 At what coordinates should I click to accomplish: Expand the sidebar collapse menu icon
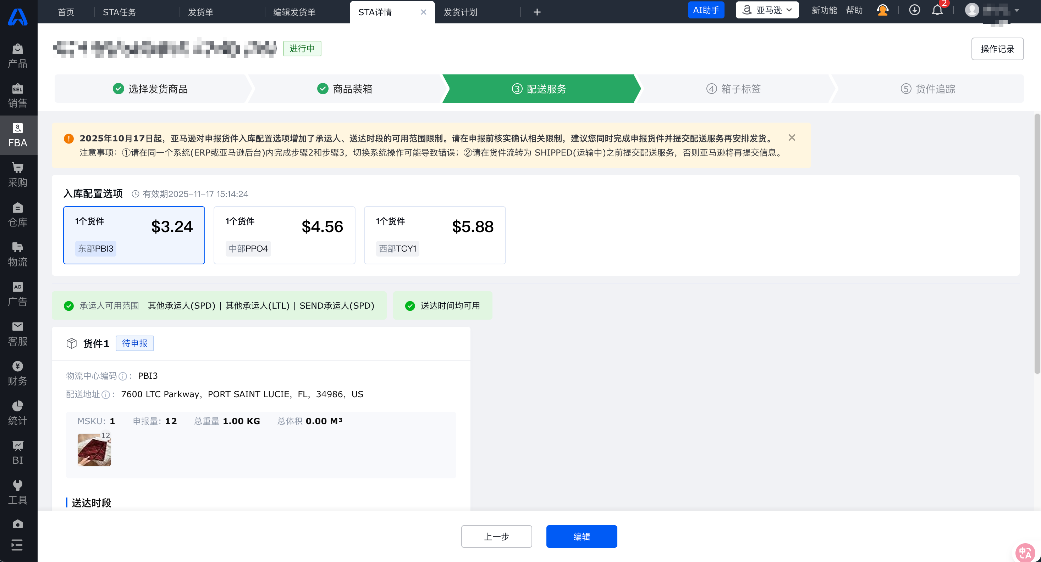[x=17, y=545]
